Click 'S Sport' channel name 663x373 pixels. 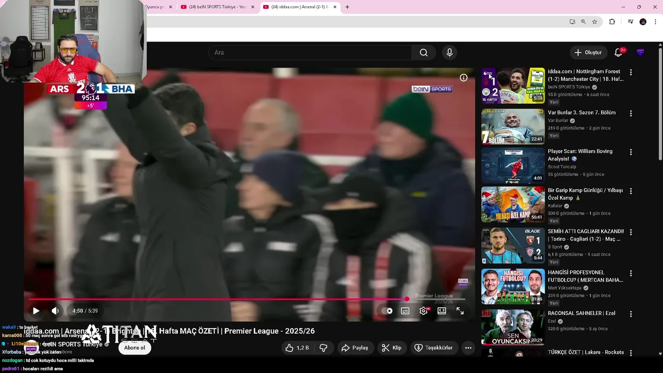point(555,247)
